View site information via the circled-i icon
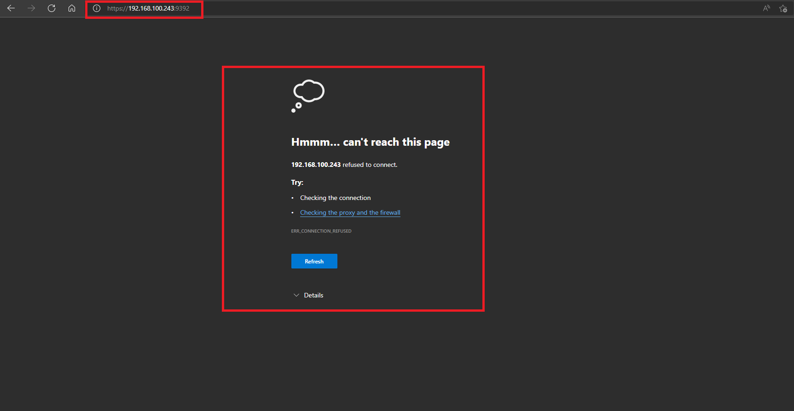The height and width of the screenshot is (411, 794). click(x=97, y=8)
